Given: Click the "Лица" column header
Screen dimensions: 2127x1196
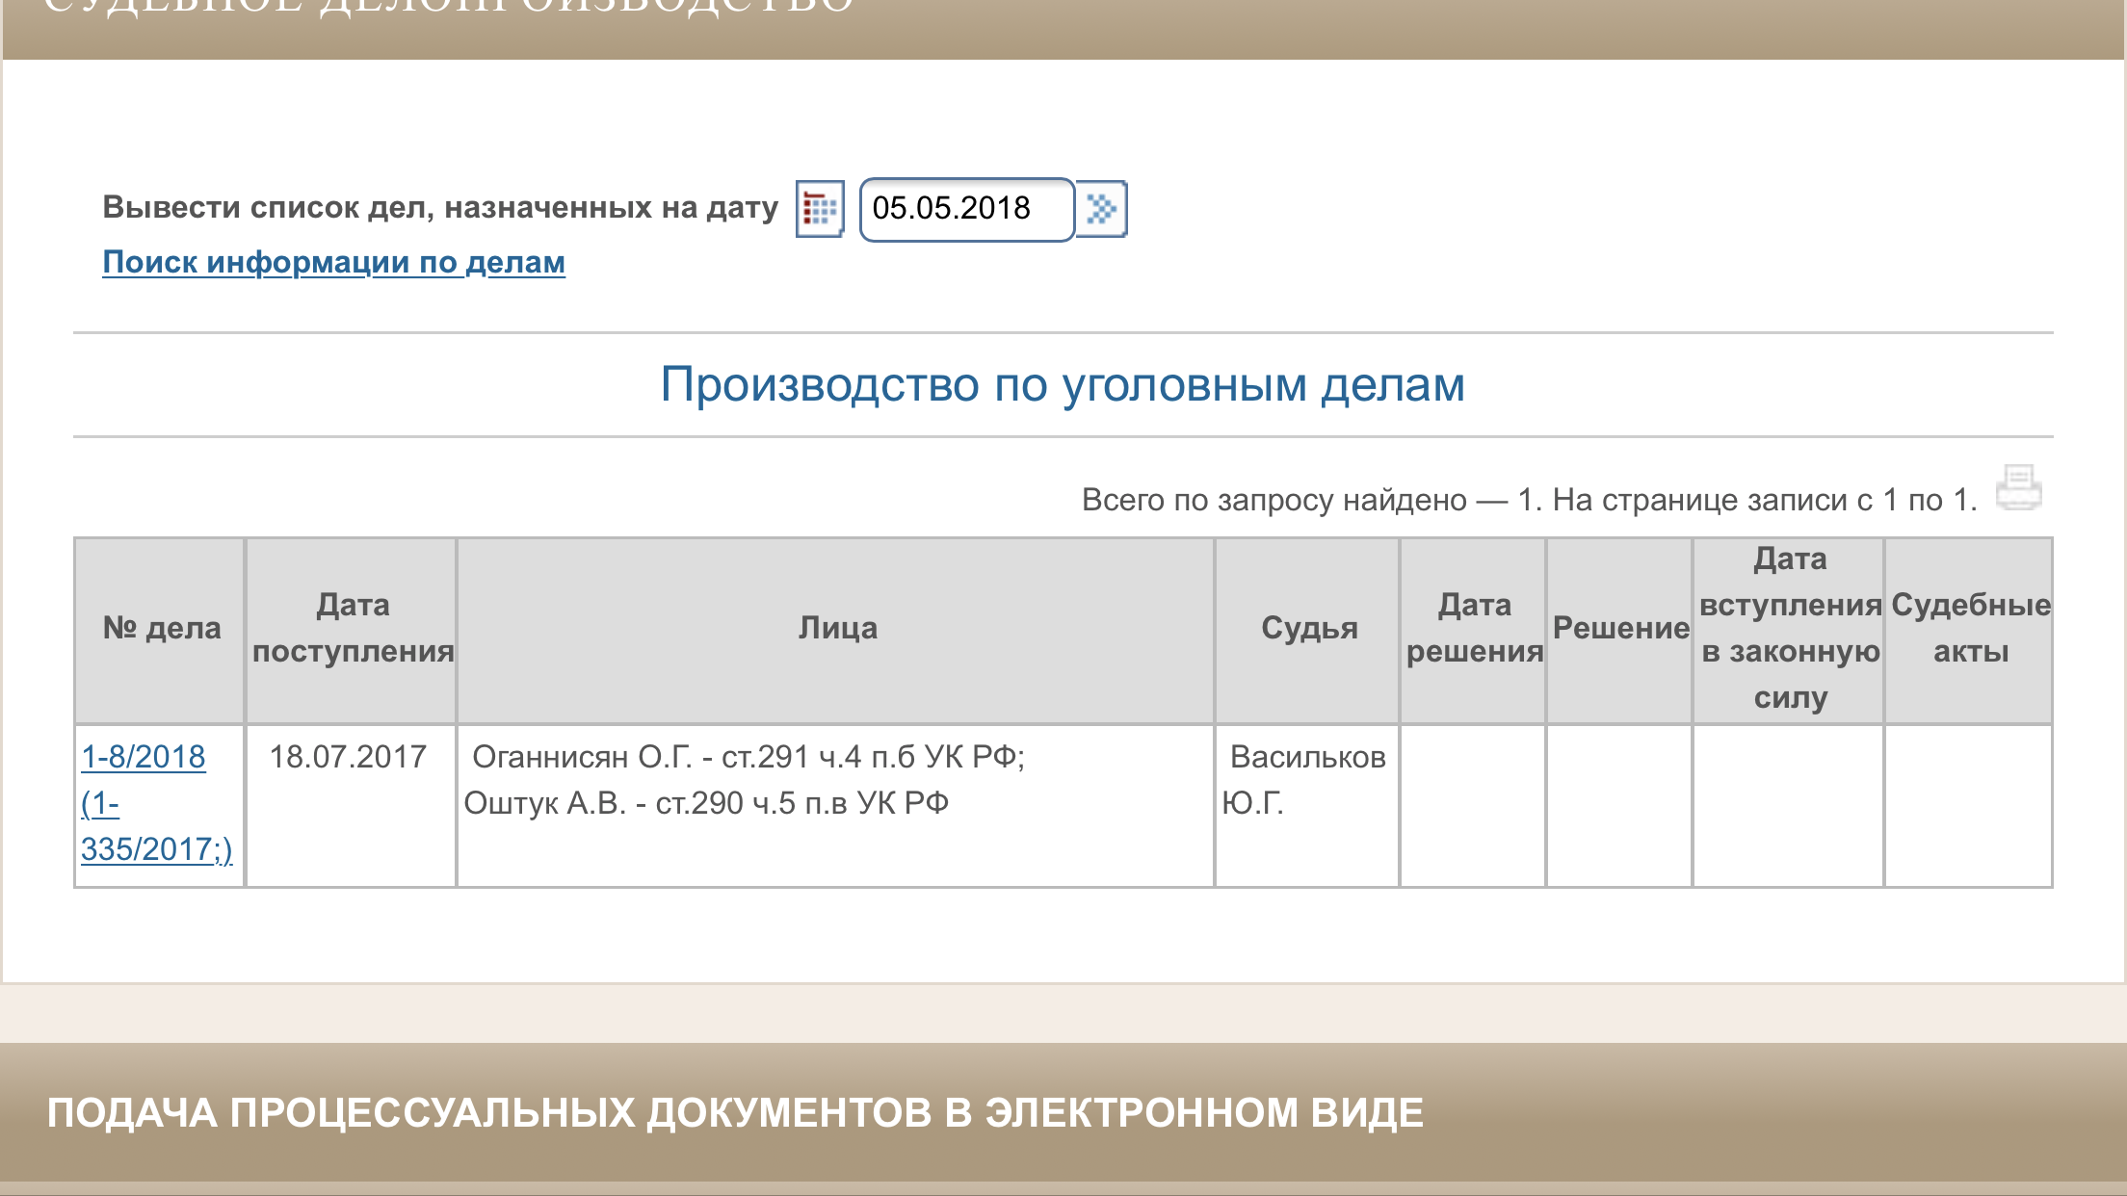Looking at the screenshot, I should point(837,629).
